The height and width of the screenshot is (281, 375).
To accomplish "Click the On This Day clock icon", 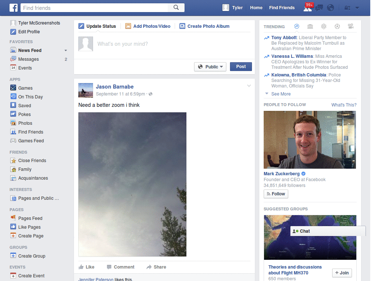I will (x=13, y=97).
